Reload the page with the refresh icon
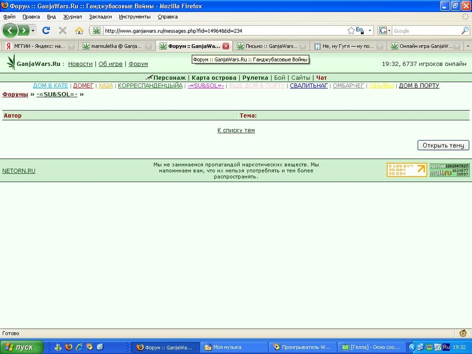Image resolution: width=472 pixels, height=354 pixels. pyautogui.click(x=46, y=30)
